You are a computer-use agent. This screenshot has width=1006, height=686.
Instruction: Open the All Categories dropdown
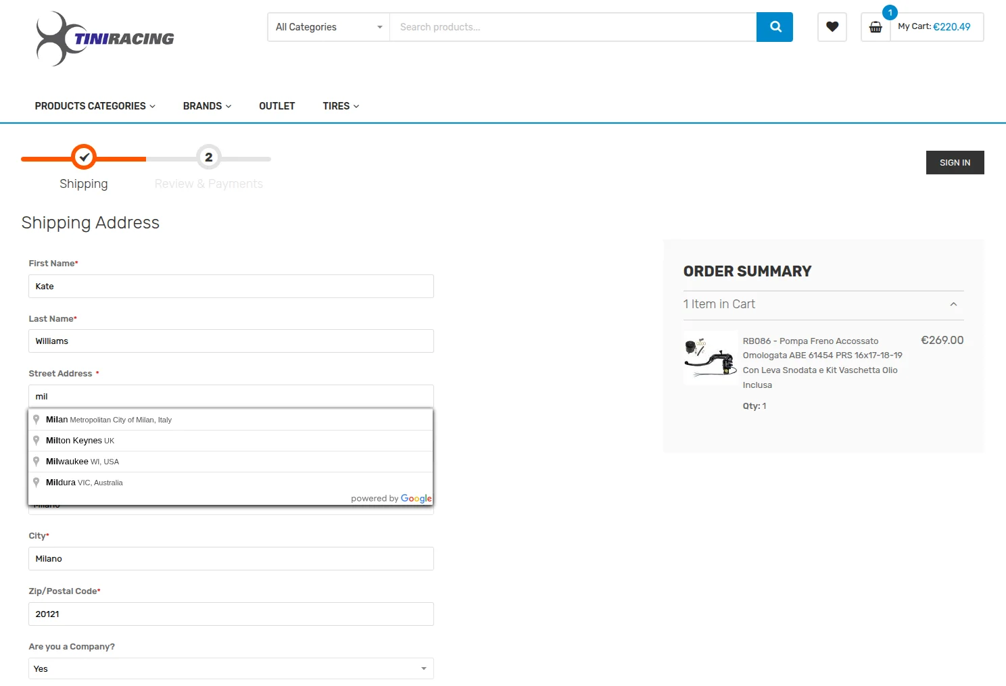(329, 27)
